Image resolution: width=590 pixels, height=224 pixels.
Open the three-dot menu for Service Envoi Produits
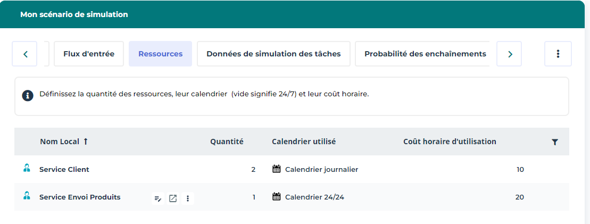tap(188, 198)
